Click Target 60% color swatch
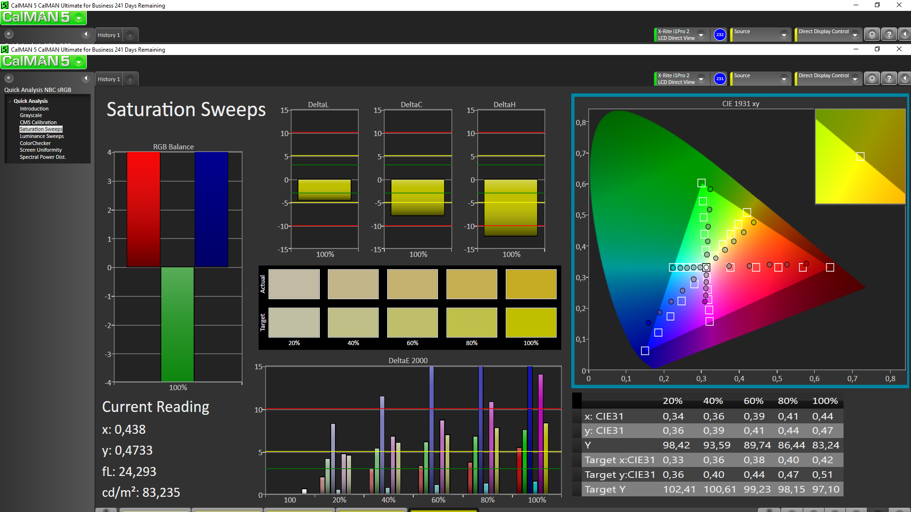Image resolution: width=911 pixels, height=512 pixels. tap(412, 322)
